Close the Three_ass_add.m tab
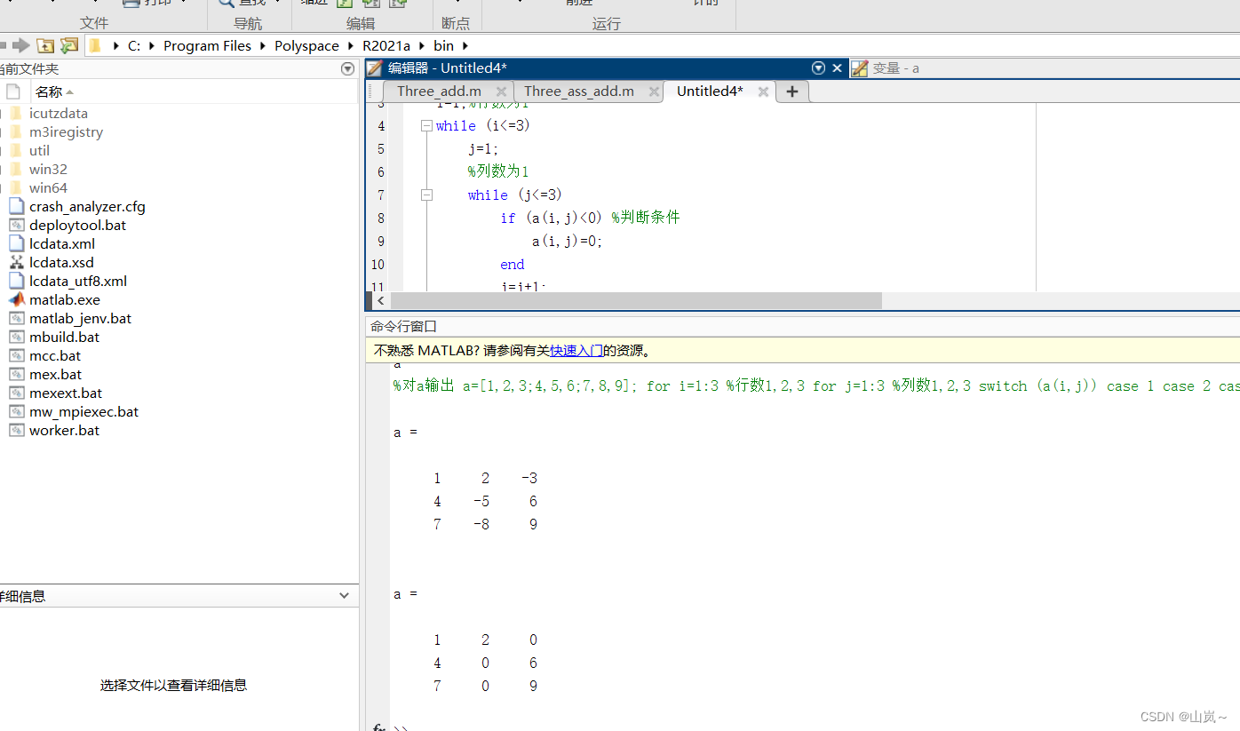 [654, 91]
